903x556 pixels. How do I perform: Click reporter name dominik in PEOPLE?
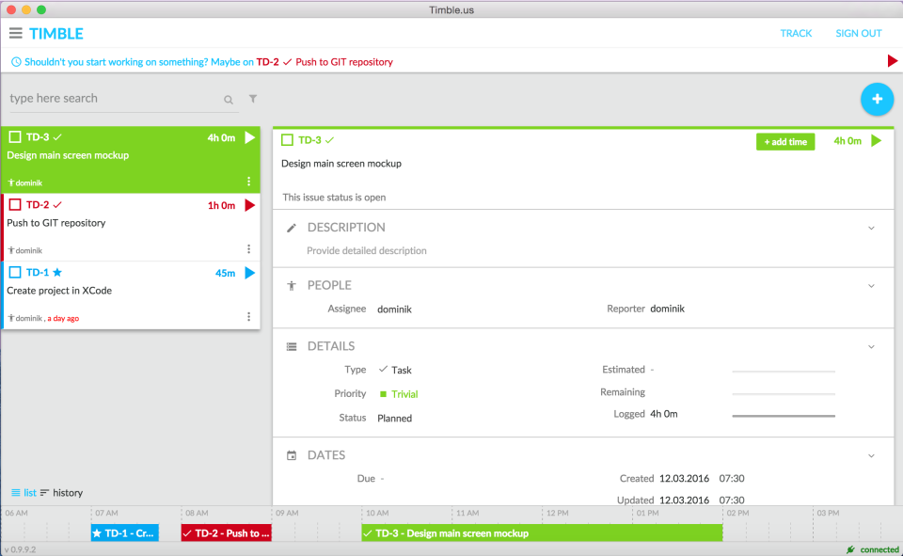pyautogui.click(x=668, y=309)
